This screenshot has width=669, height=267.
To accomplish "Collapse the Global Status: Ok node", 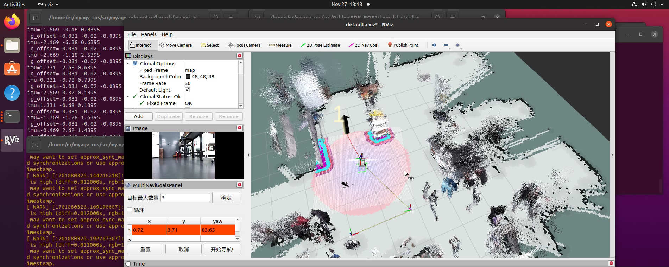I will coord(128,96).
